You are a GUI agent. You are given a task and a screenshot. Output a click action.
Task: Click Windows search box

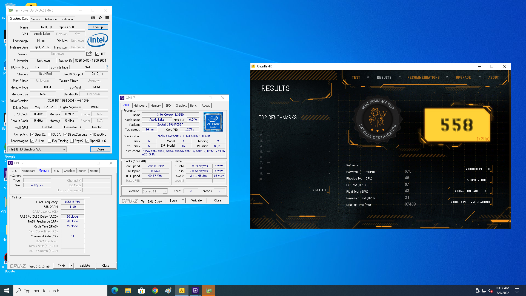[x=60, y=291]
